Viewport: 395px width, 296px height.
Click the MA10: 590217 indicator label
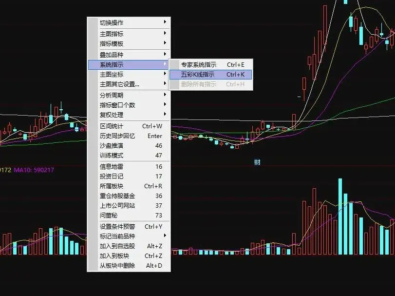(x=34, y=170)
